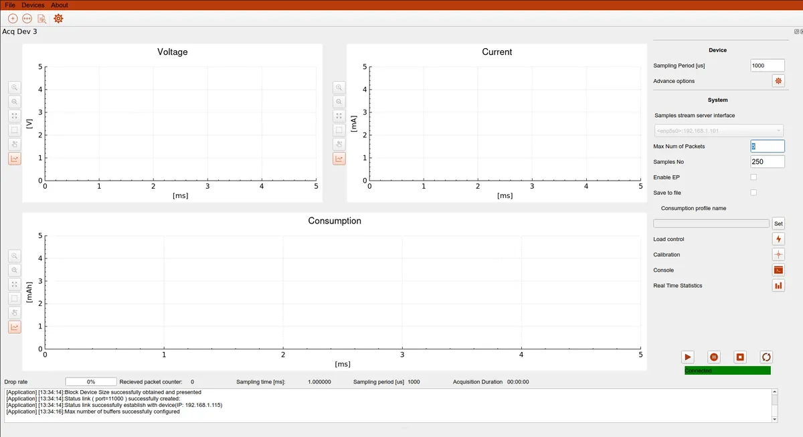This screenshot has height=437, width=803.
Task: Fit the Consumption plot to full view
Action: click(15, 284)
